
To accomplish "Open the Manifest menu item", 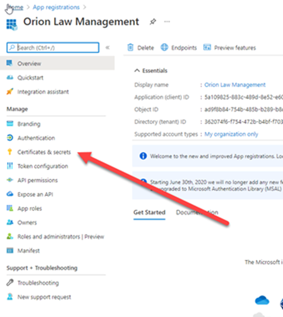I will point(28,250).
